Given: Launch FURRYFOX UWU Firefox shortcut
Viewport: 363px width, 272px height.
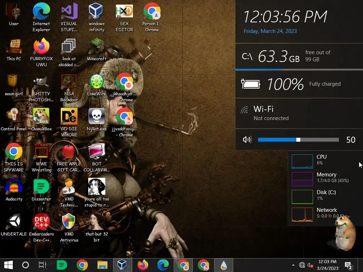Looking at the screenshot, I should [x=41, y=52].
